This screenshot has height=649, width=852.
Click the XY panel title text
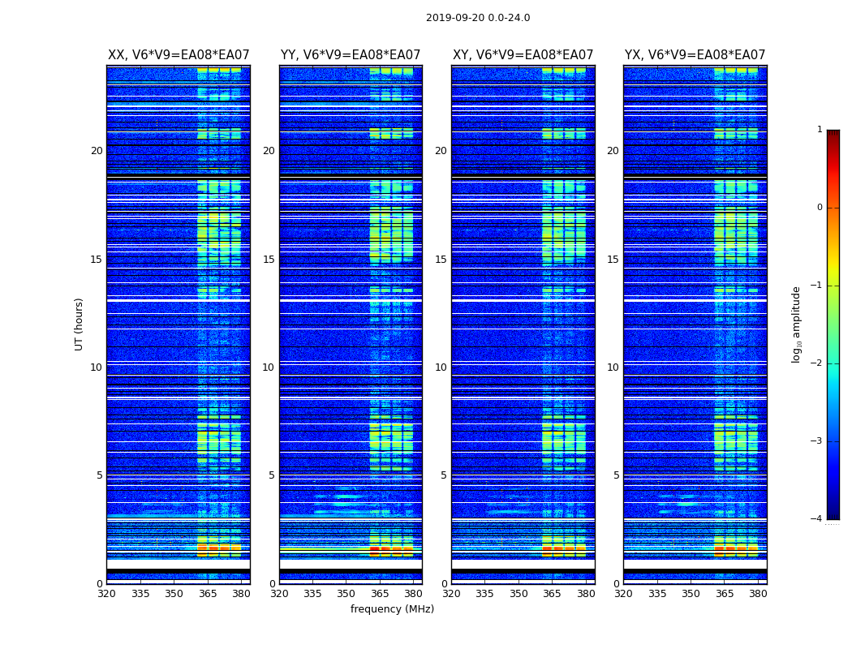coord(523,55)
